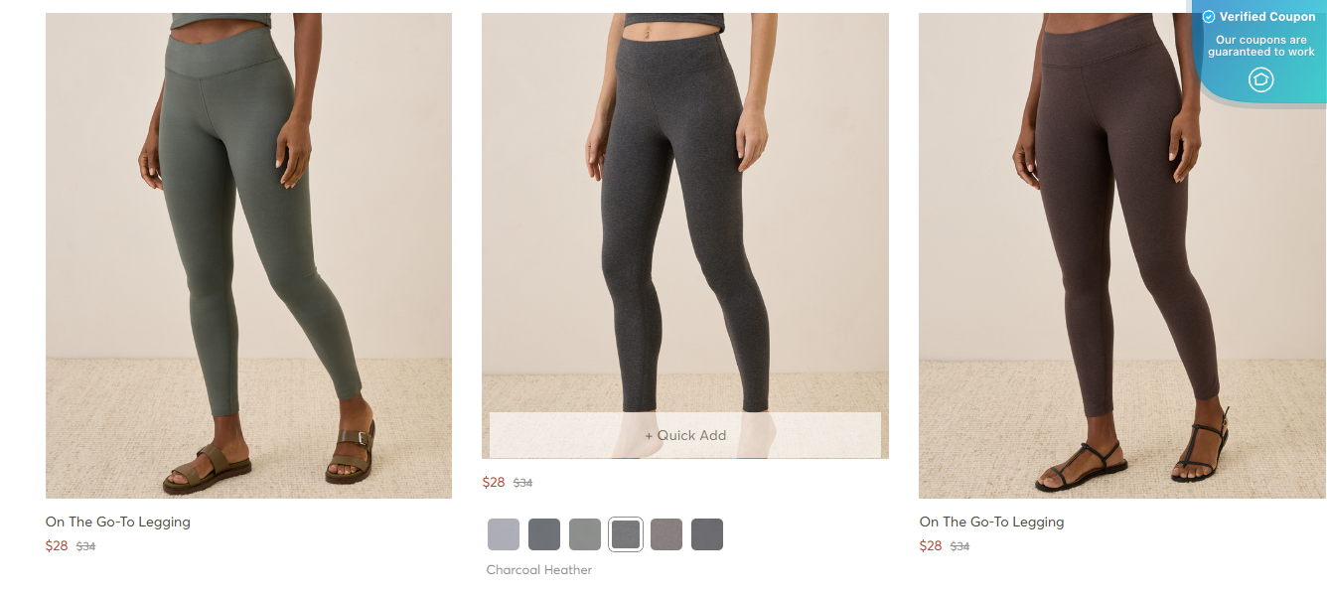The width and height of the screenshot is (1327, 598).
Task: Select the highlighted Charcoal Heather swatch
Action: pos(626,533)
